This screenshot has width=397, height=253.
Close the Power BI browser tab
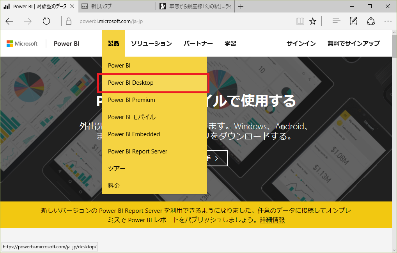[72, 6]
